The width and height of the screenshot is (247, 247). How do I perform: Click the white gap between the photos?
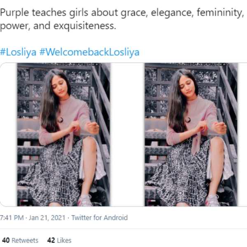coord(128,134)
